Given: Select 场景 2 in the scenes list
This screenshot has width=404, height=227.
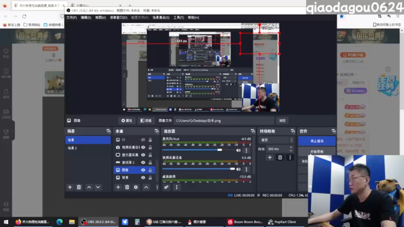Looking at the screenshot, I should tap(88, 148).
